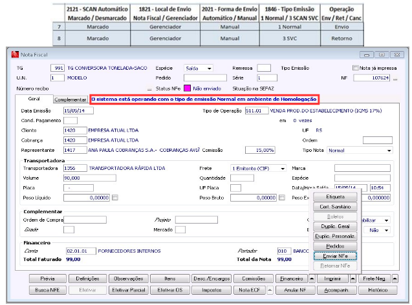Image resolution: width=412 pixels, height=305 pixels.
Task: Click the Desc./Encargos button
Action: [211, 279]
